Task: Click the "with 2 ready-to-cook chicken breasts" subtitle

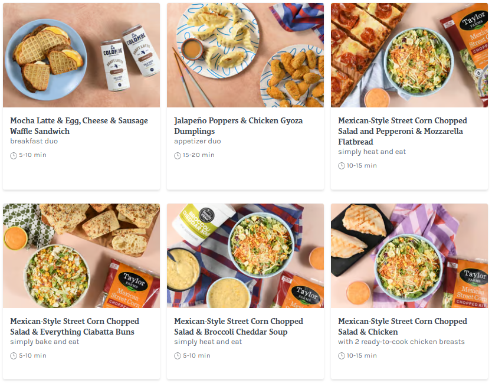Action: click(401, 342)
